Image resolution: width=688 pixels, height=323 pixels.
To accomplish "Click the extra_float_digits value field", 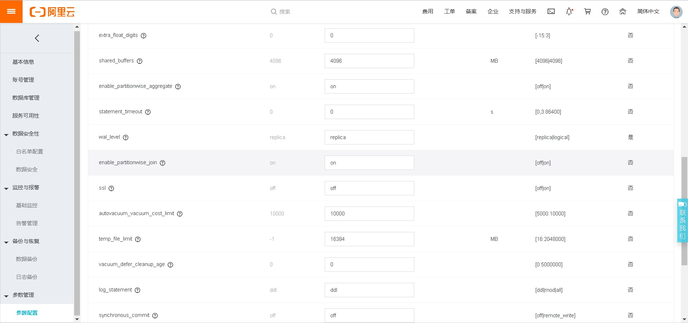I will [369, 35].
